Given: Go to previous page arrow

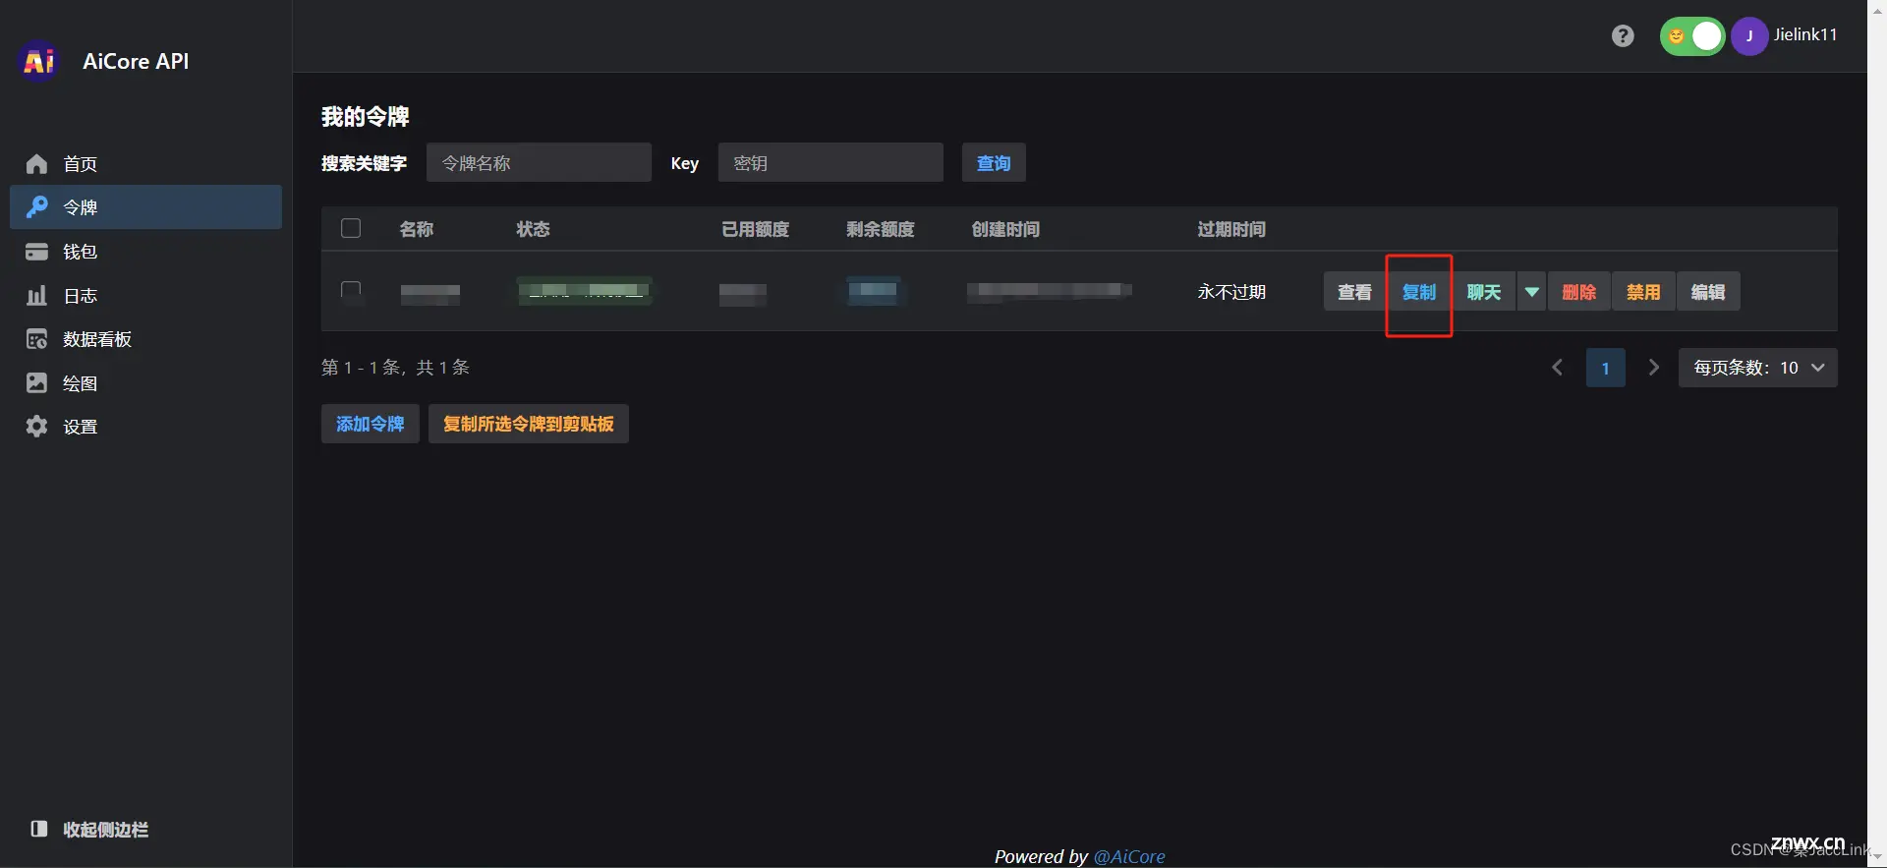Looking at the screenshot, I should [x=1558, y=368].
